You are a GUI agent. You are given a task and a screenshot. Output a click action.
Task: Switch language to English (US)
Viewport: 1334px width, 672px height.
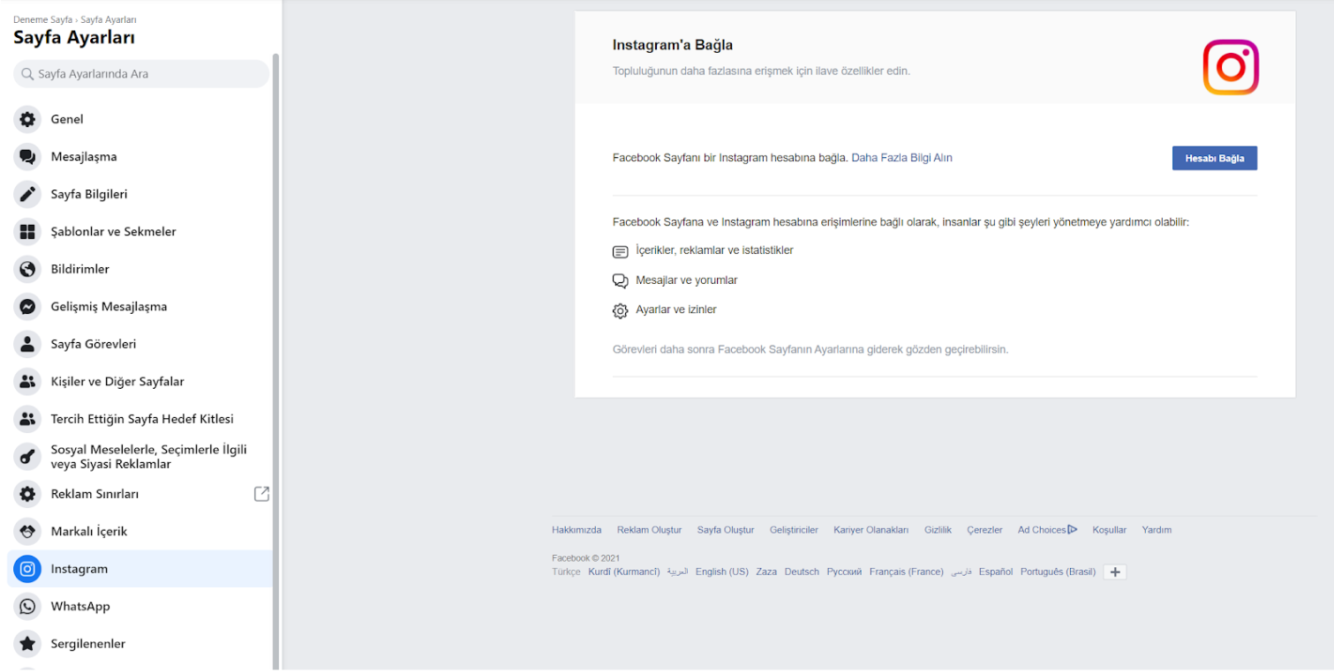click(721, 572)
